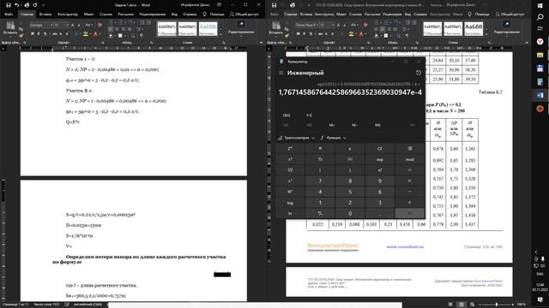Image resolution: width=549 pixels, height=308 pixels.
Task: Expand Тригонометрия dropdown in calculator
Action: (296, 138)
